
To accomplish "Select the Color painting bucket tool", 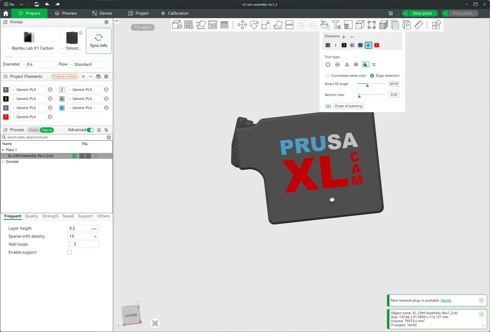I will pyautogui.click(x=324, y=24).
